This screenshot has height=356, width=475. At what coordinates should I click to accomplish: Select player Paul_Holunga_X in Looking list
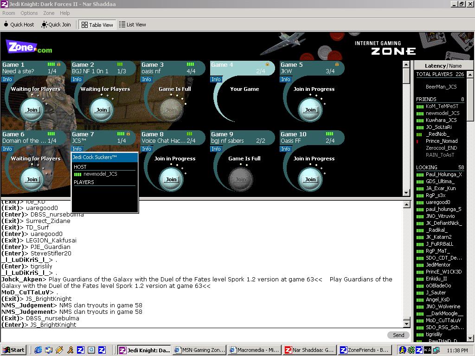point(444,174)
